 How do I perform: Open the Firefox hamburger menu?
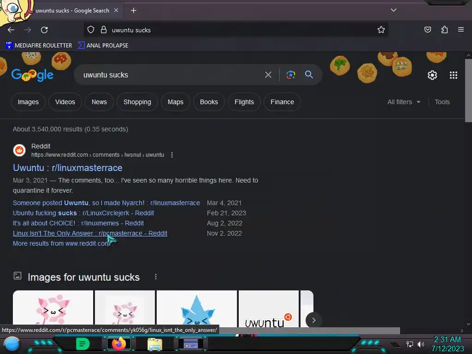461,29
